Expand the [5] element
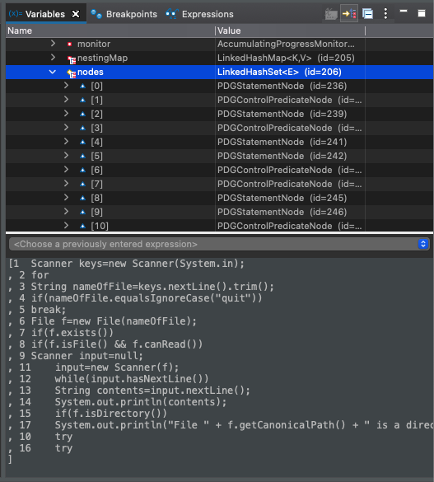This screenshot has height=482, width=434. [66, 155]
